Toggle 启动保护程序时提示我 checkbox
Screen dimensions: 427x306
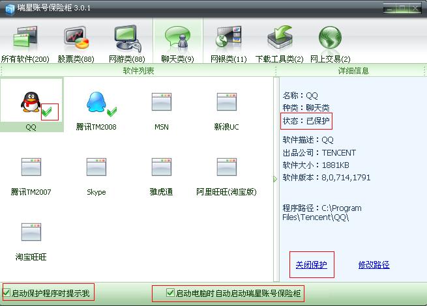[x=7, y=293]
